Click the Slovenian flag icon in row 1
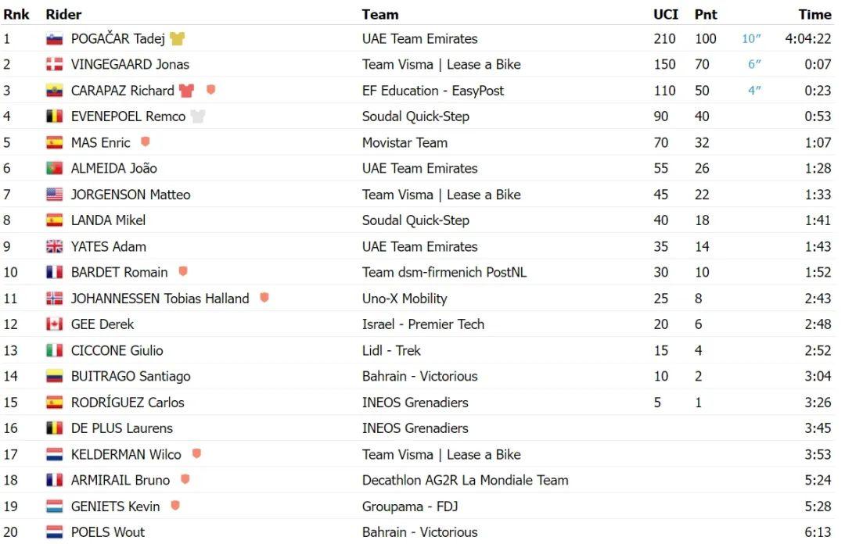 click(x=54, y=38)
